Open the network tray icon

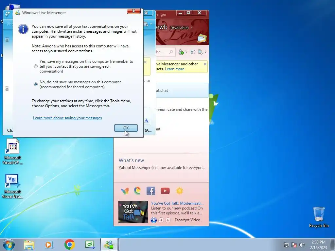tap(286, 245)
